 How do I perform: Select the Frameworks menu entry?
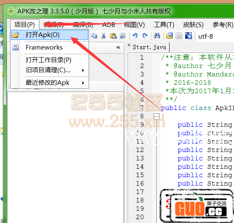coord(50,47)
